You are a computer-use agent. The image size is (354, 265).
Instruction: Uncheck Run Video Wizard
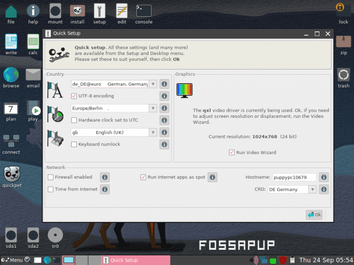232,152
